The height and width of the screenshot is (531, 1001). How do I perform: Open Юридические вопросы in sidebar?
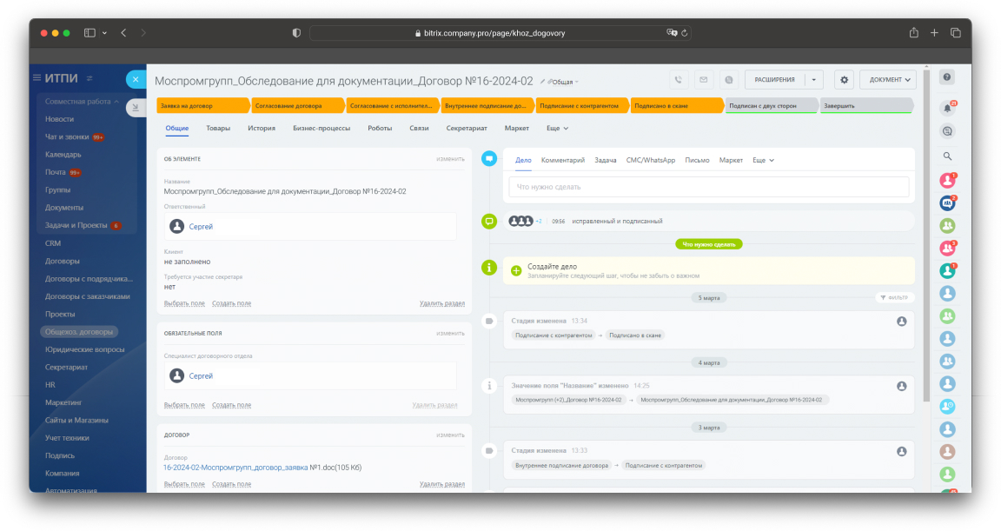coord(84,349)
